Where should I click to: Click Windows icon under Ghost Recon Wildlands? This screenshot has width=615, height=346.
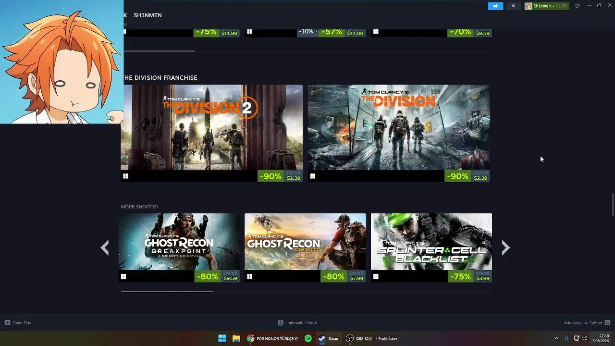pyautogui.click(x=249, y=276)
